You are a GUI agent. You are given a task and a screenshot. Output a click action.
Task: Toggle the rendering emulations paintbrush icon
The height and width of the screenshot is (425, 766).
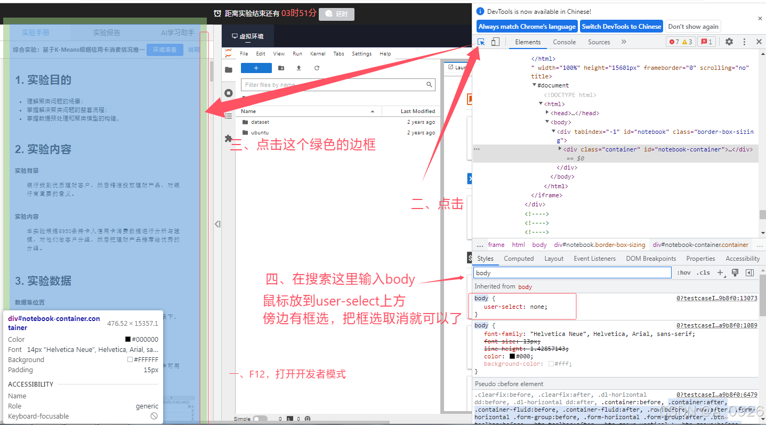(735, 272)
